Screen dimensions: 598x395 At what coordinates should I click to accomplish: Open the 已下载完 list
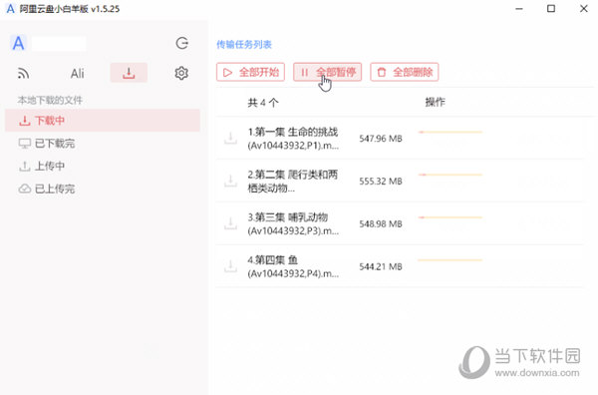tap(47, 143)
